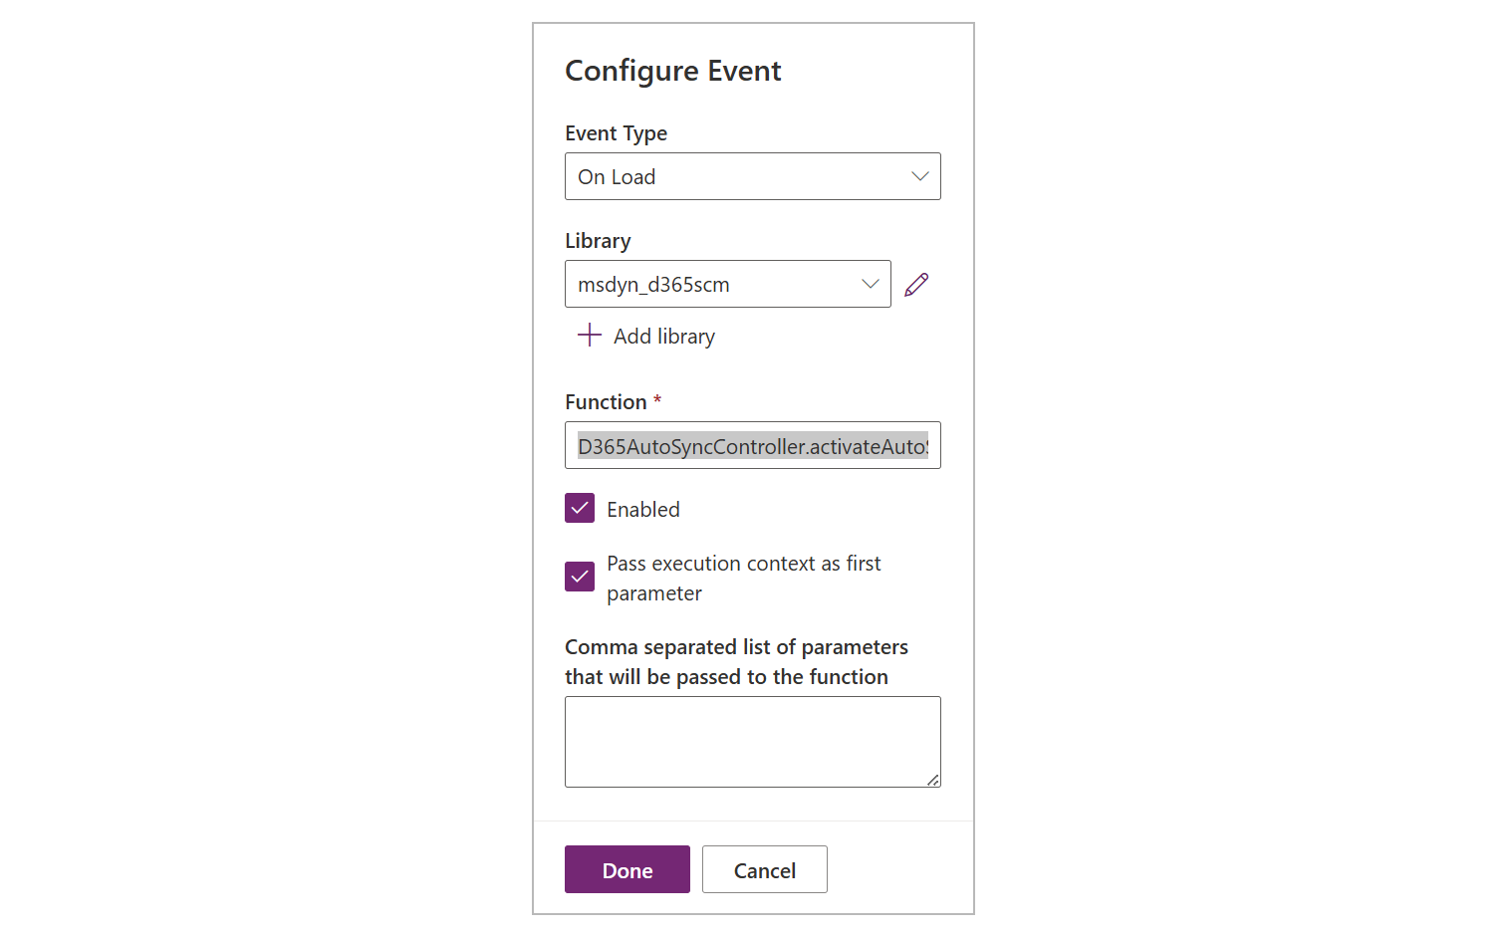Click into the comma separated parameters textarea
1507x938 pixels.
click(752, 741)
